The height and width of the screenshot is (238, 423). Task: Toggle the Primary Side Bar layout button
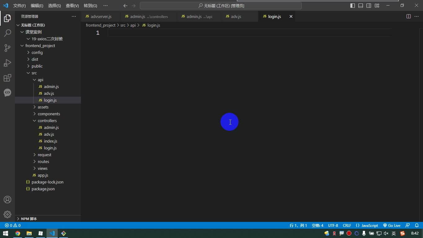(353, 6)
